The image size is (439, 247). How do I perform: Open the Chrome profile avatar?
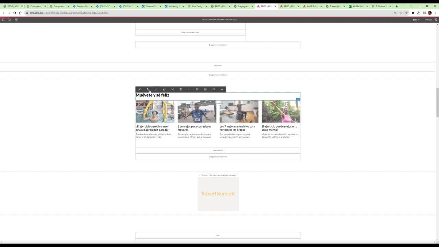(430, 13)
